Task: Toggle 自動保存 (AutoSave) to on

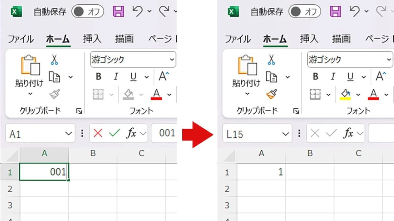Action: [87, 11]
